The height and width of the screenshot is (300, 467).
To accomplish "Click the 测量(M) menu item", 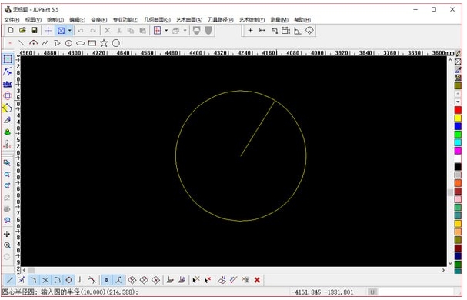I will [279, 20].
